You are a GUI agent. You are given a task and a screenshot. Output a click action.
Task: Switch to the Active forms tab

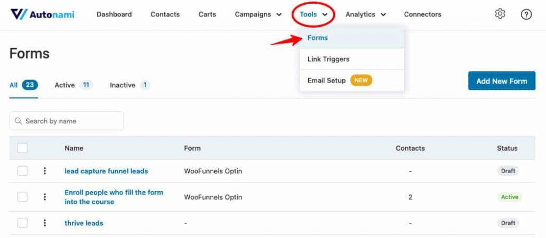[x=74, y=85]
